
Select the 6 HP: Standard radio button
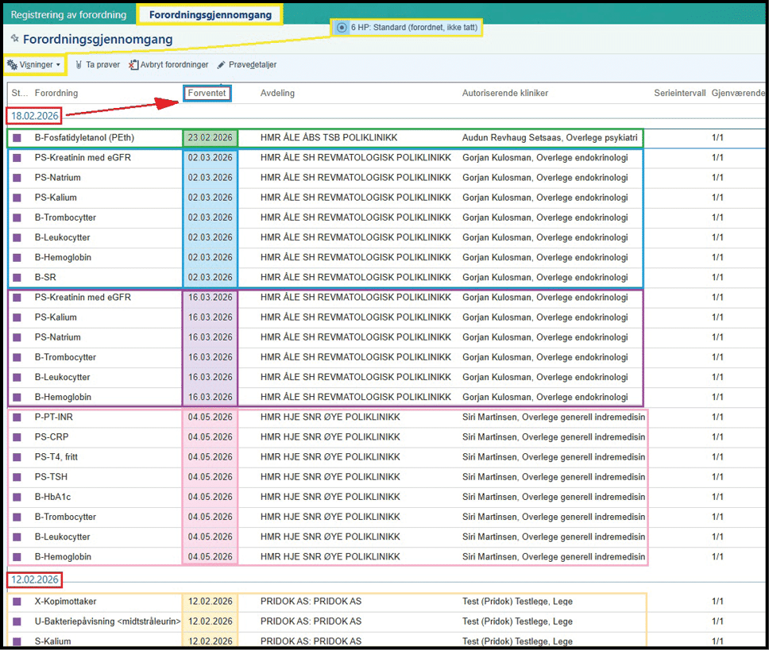pos(342,28)
